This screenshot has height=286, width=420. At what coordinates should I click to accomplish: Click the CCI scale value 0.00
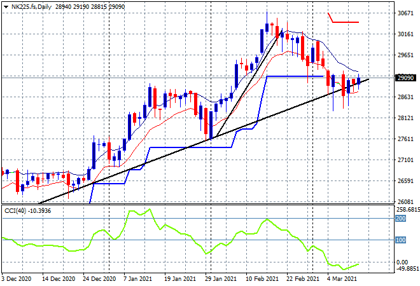coord(402,262)
